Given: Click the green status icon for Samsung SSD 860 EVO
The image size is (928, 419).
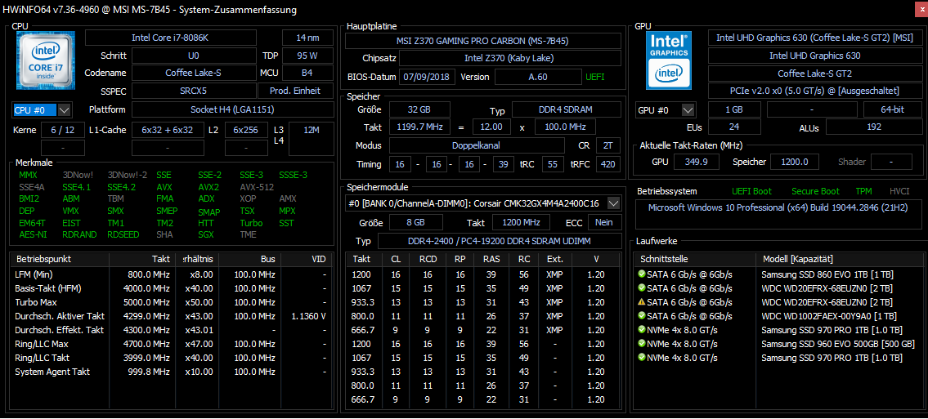Looking at the screenshot, I should pos(642,274).
